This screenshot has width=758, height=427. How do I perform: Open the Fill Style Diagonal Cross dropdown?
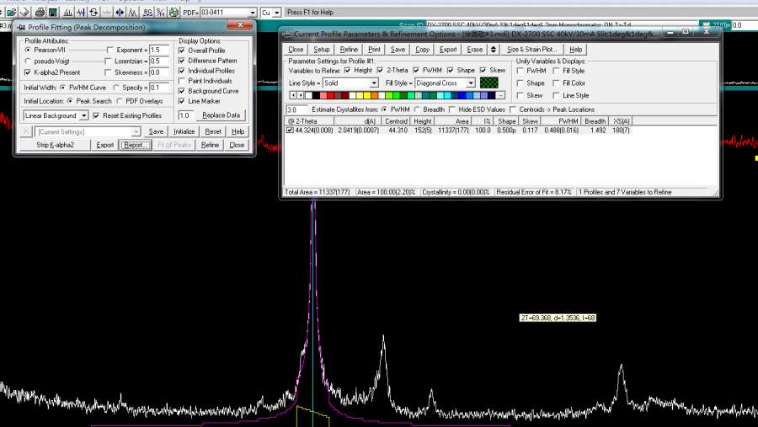pos(471,83)
